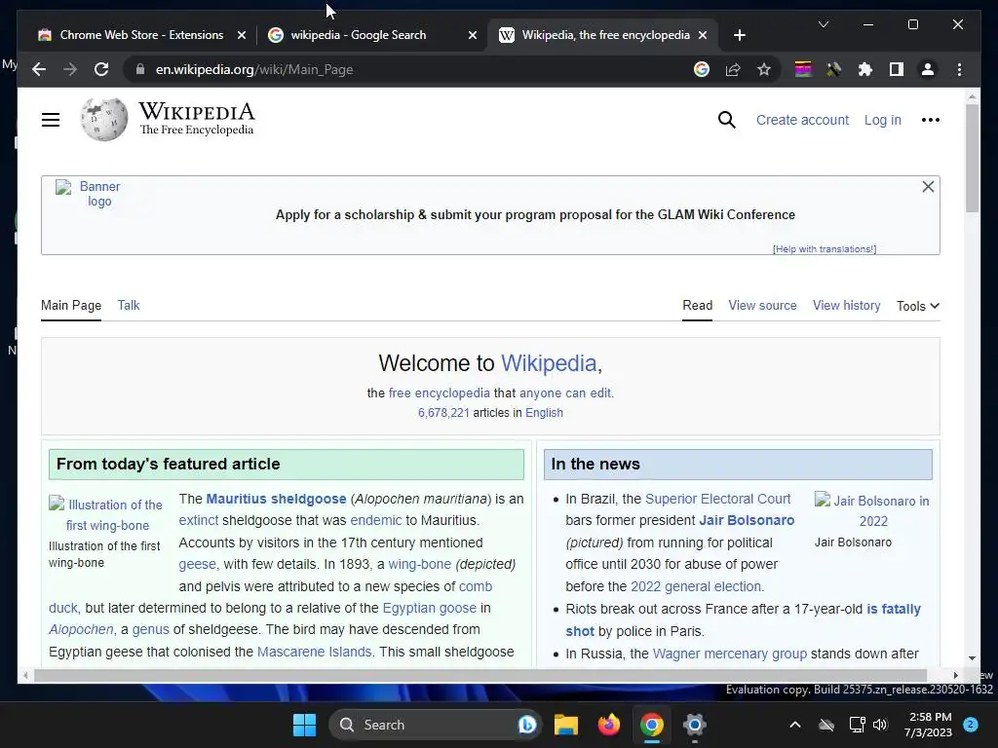Click the Wikipedia globe logo
Image resolution: width=998 pixels, height=748 pixels.
pos(103,119)
